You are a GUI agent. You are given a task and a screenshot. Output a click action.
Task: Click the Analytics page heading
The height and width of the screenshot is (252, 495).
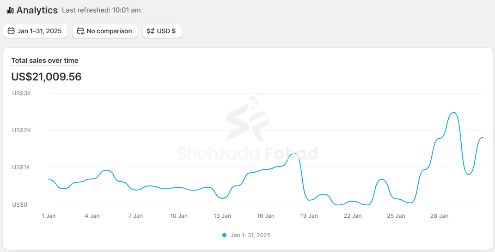point(37,10)
